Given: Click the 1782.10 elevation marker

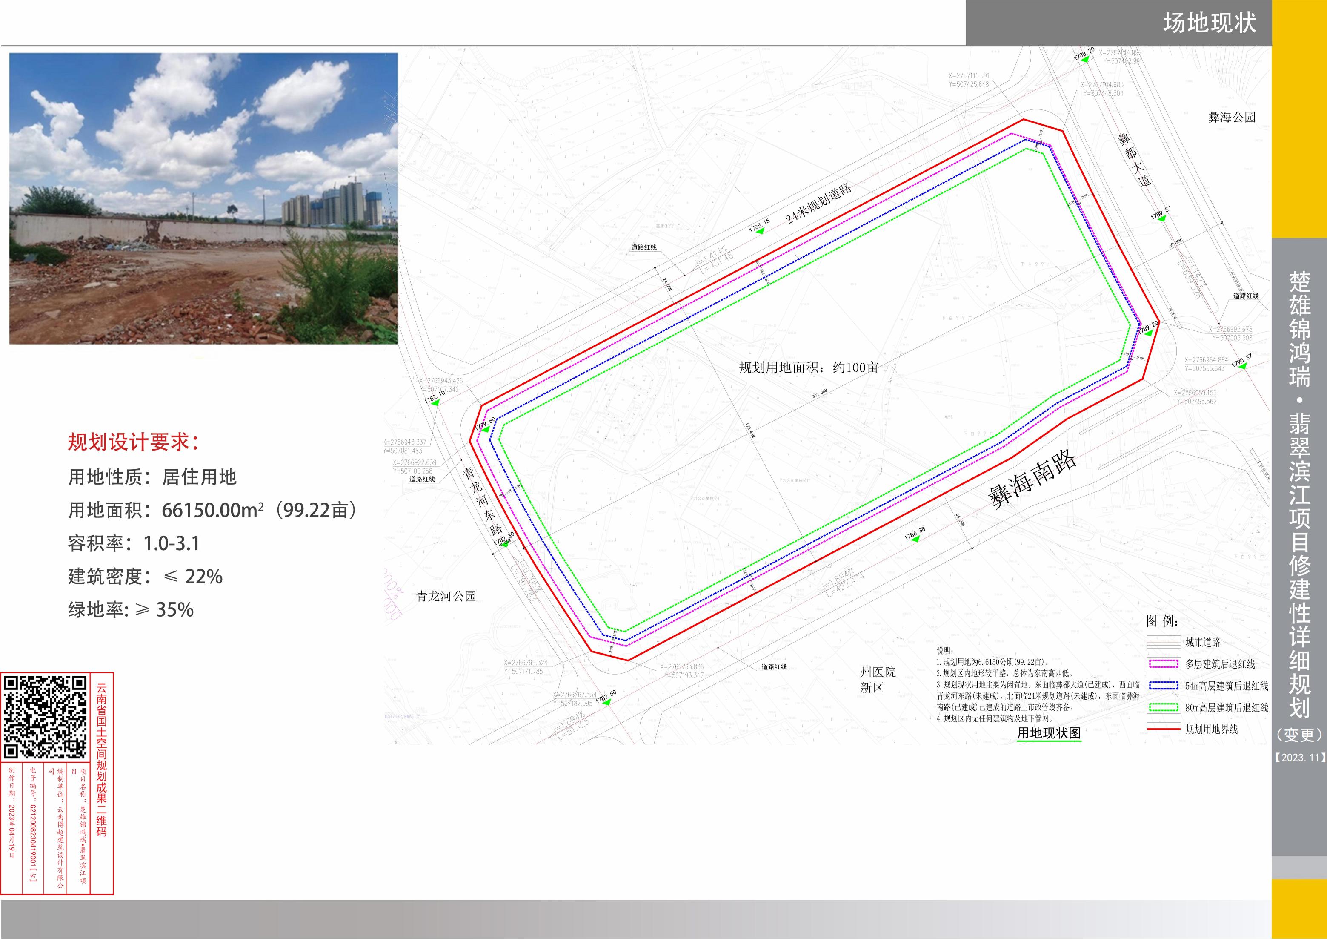Looking at the screenshot, I should point(435,403).
